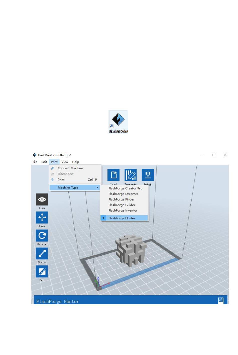This screenshot has width=238, height=355.
Task: Click the Load file toolbar icon
Action: 113,175
